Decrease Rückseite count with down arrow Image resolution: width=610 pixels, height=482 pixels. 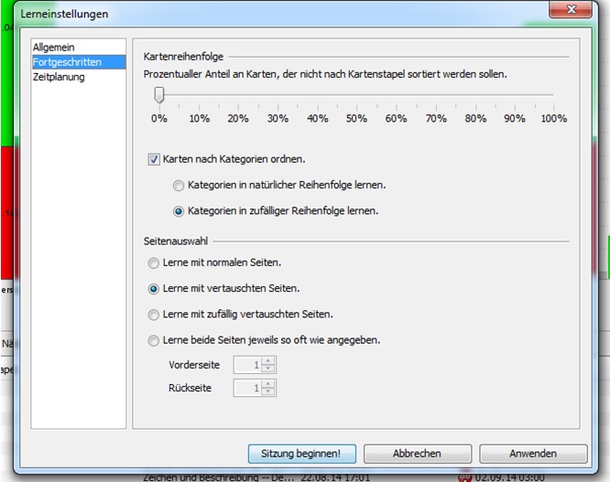pyautogui.click(x=268, y=391)
